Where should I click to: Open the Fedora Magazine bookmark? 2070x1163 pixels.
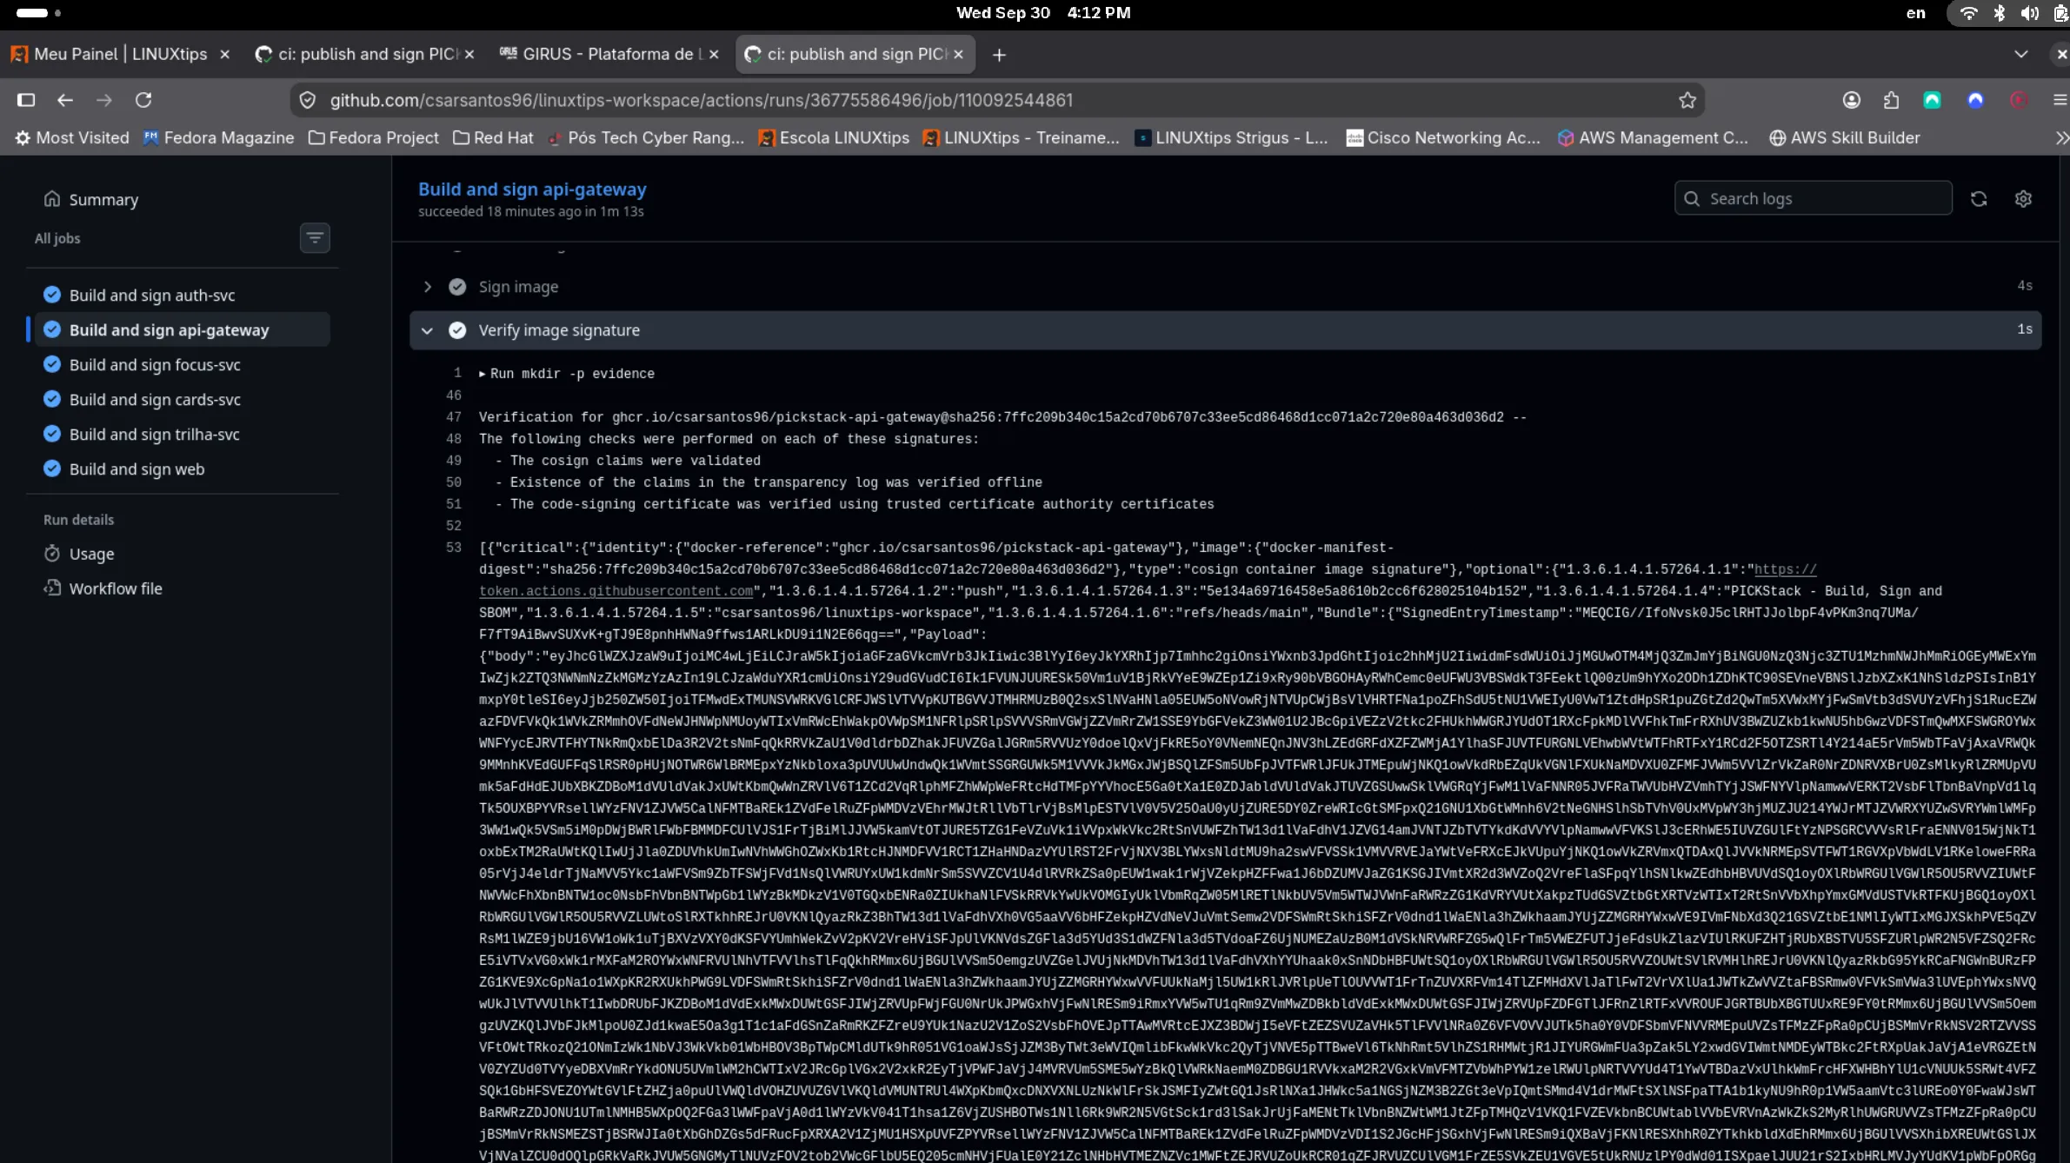click(219, 138)
